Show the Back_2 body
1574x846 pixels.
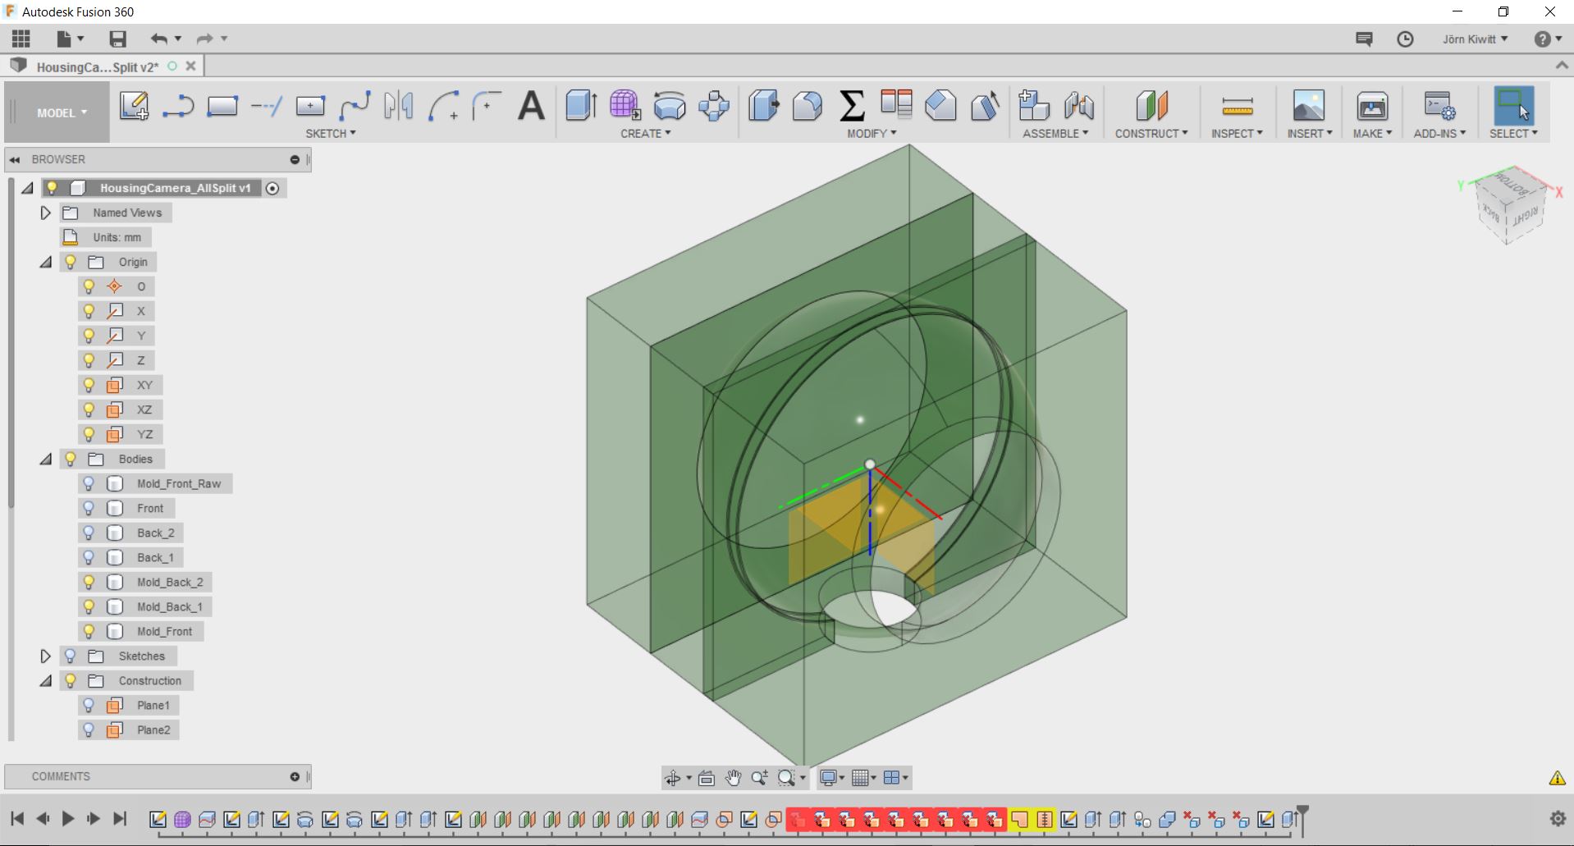pos(89,533)
